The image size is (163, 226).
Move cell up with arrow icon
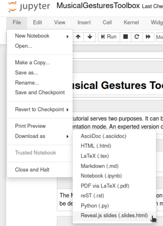tap(78, 37)
